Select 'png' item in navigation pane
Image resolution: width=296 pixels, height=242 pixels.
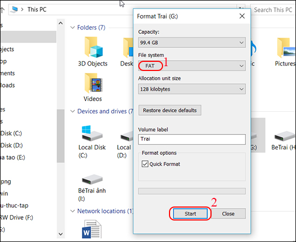pyautogui.click(x=6, y=182)
